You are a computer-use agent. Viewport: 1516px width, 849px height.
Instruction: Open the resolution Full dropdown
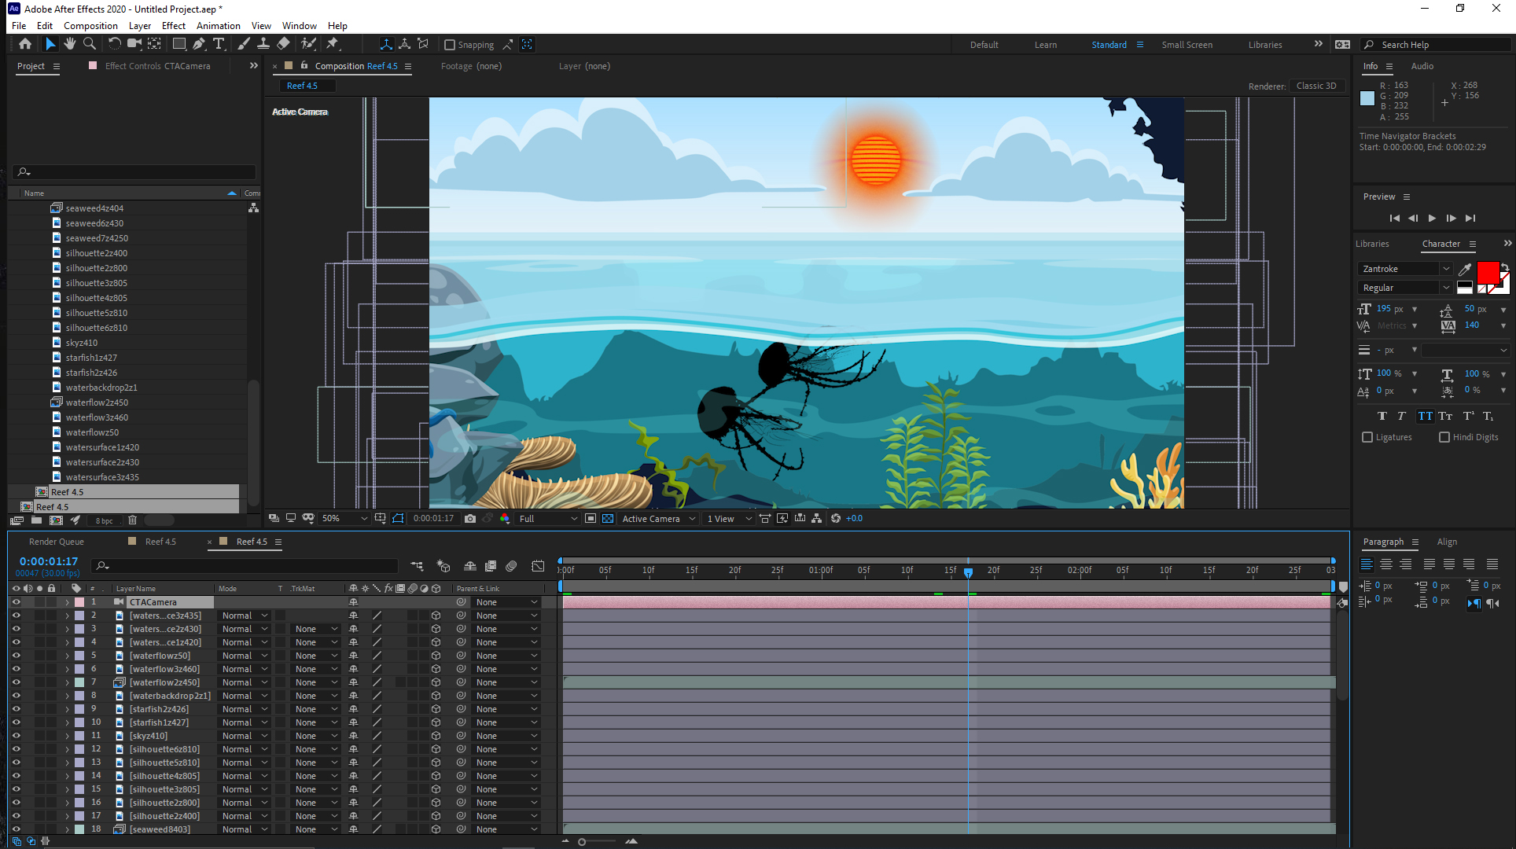click(548, 519)
